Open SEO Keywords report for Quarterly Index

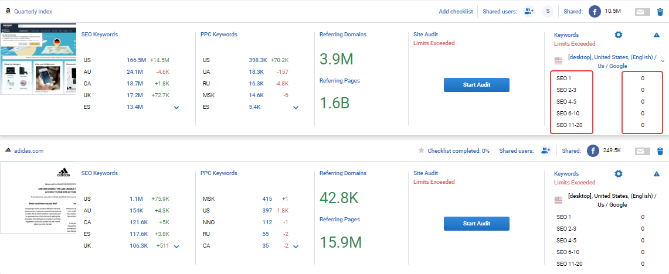[100, 35]
